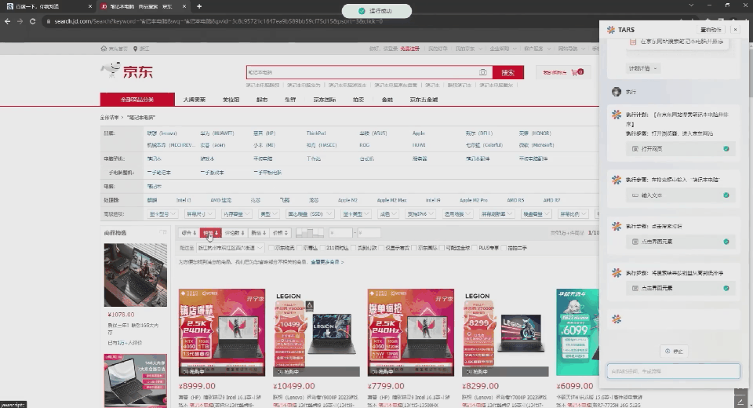
Task: Click the green check on open-webpage step
Action: 726,149
